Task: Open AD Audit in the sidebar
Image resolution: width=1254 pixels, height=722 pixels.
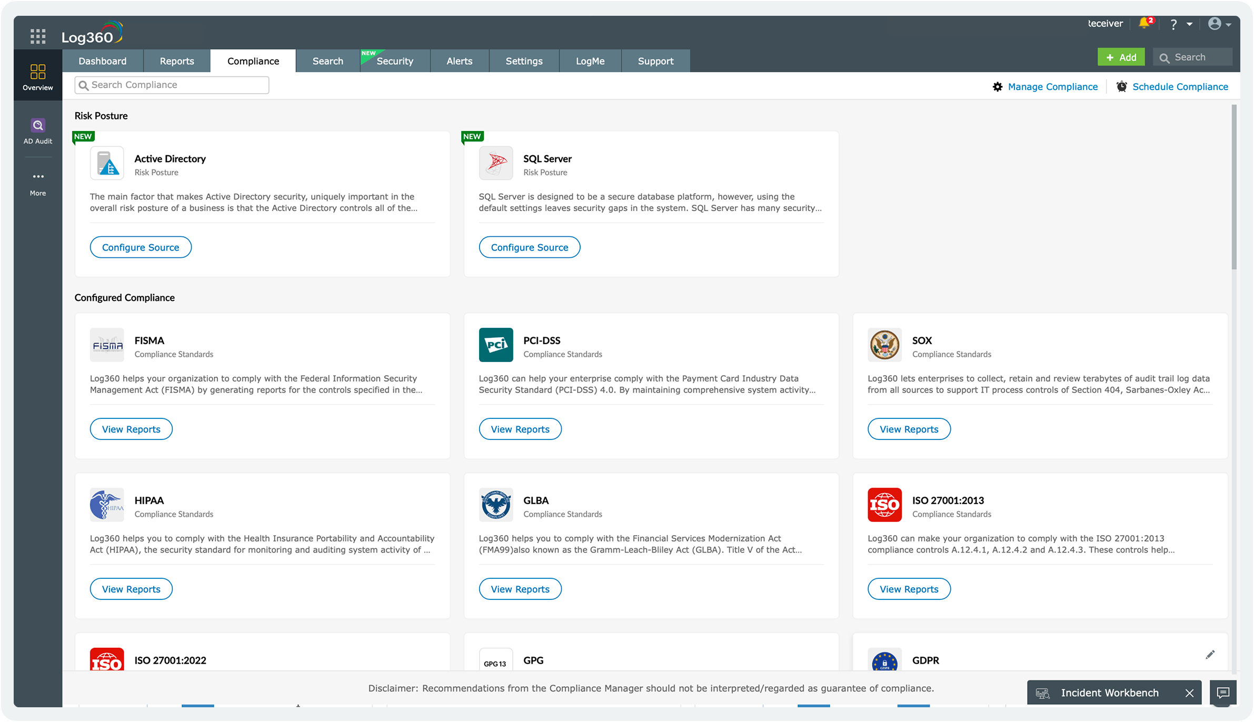Action: [x=38, y=131]
